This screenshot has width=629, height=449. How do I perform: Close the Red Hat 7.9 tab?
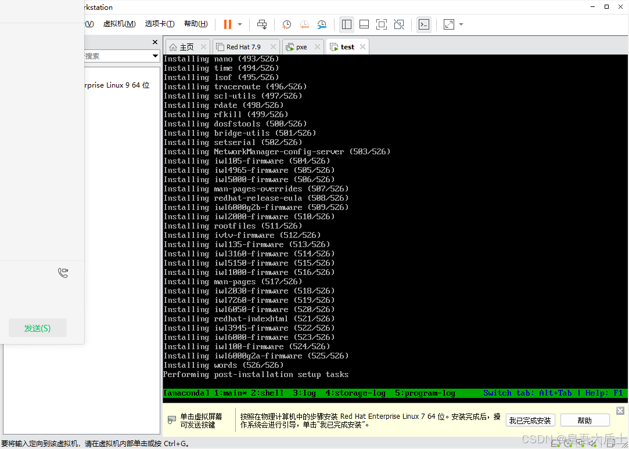(273, 47)
